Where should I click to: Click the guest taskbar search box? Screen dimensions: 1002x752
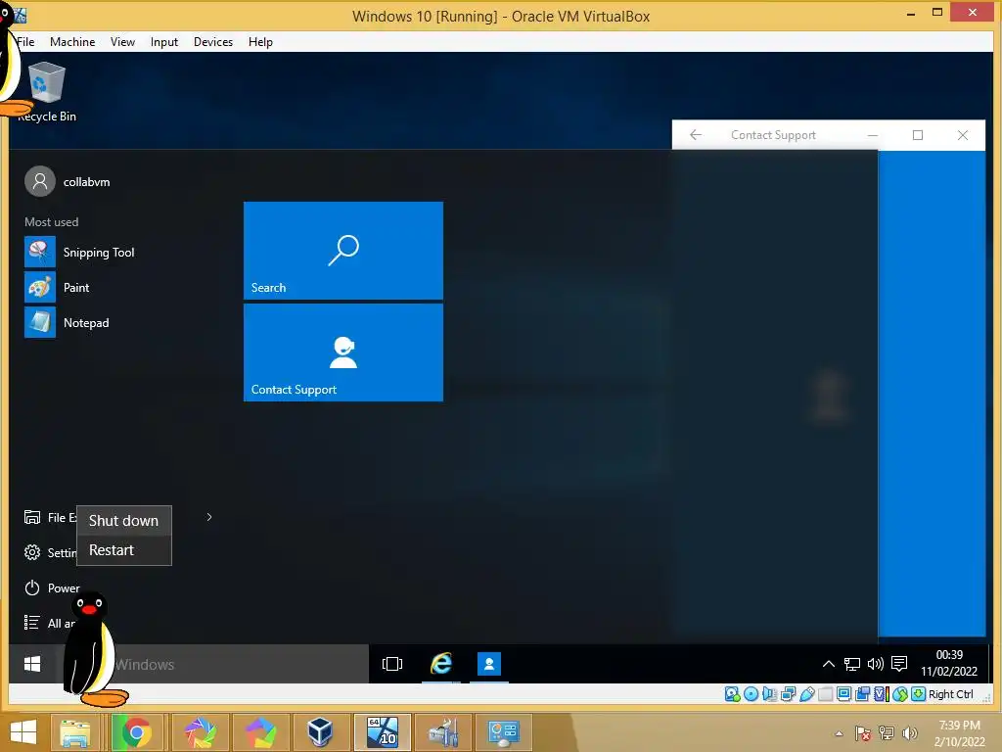click(212, 664)
